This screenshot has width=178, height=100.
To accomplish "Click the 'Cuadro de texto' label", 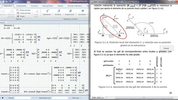I will point(25,13).
